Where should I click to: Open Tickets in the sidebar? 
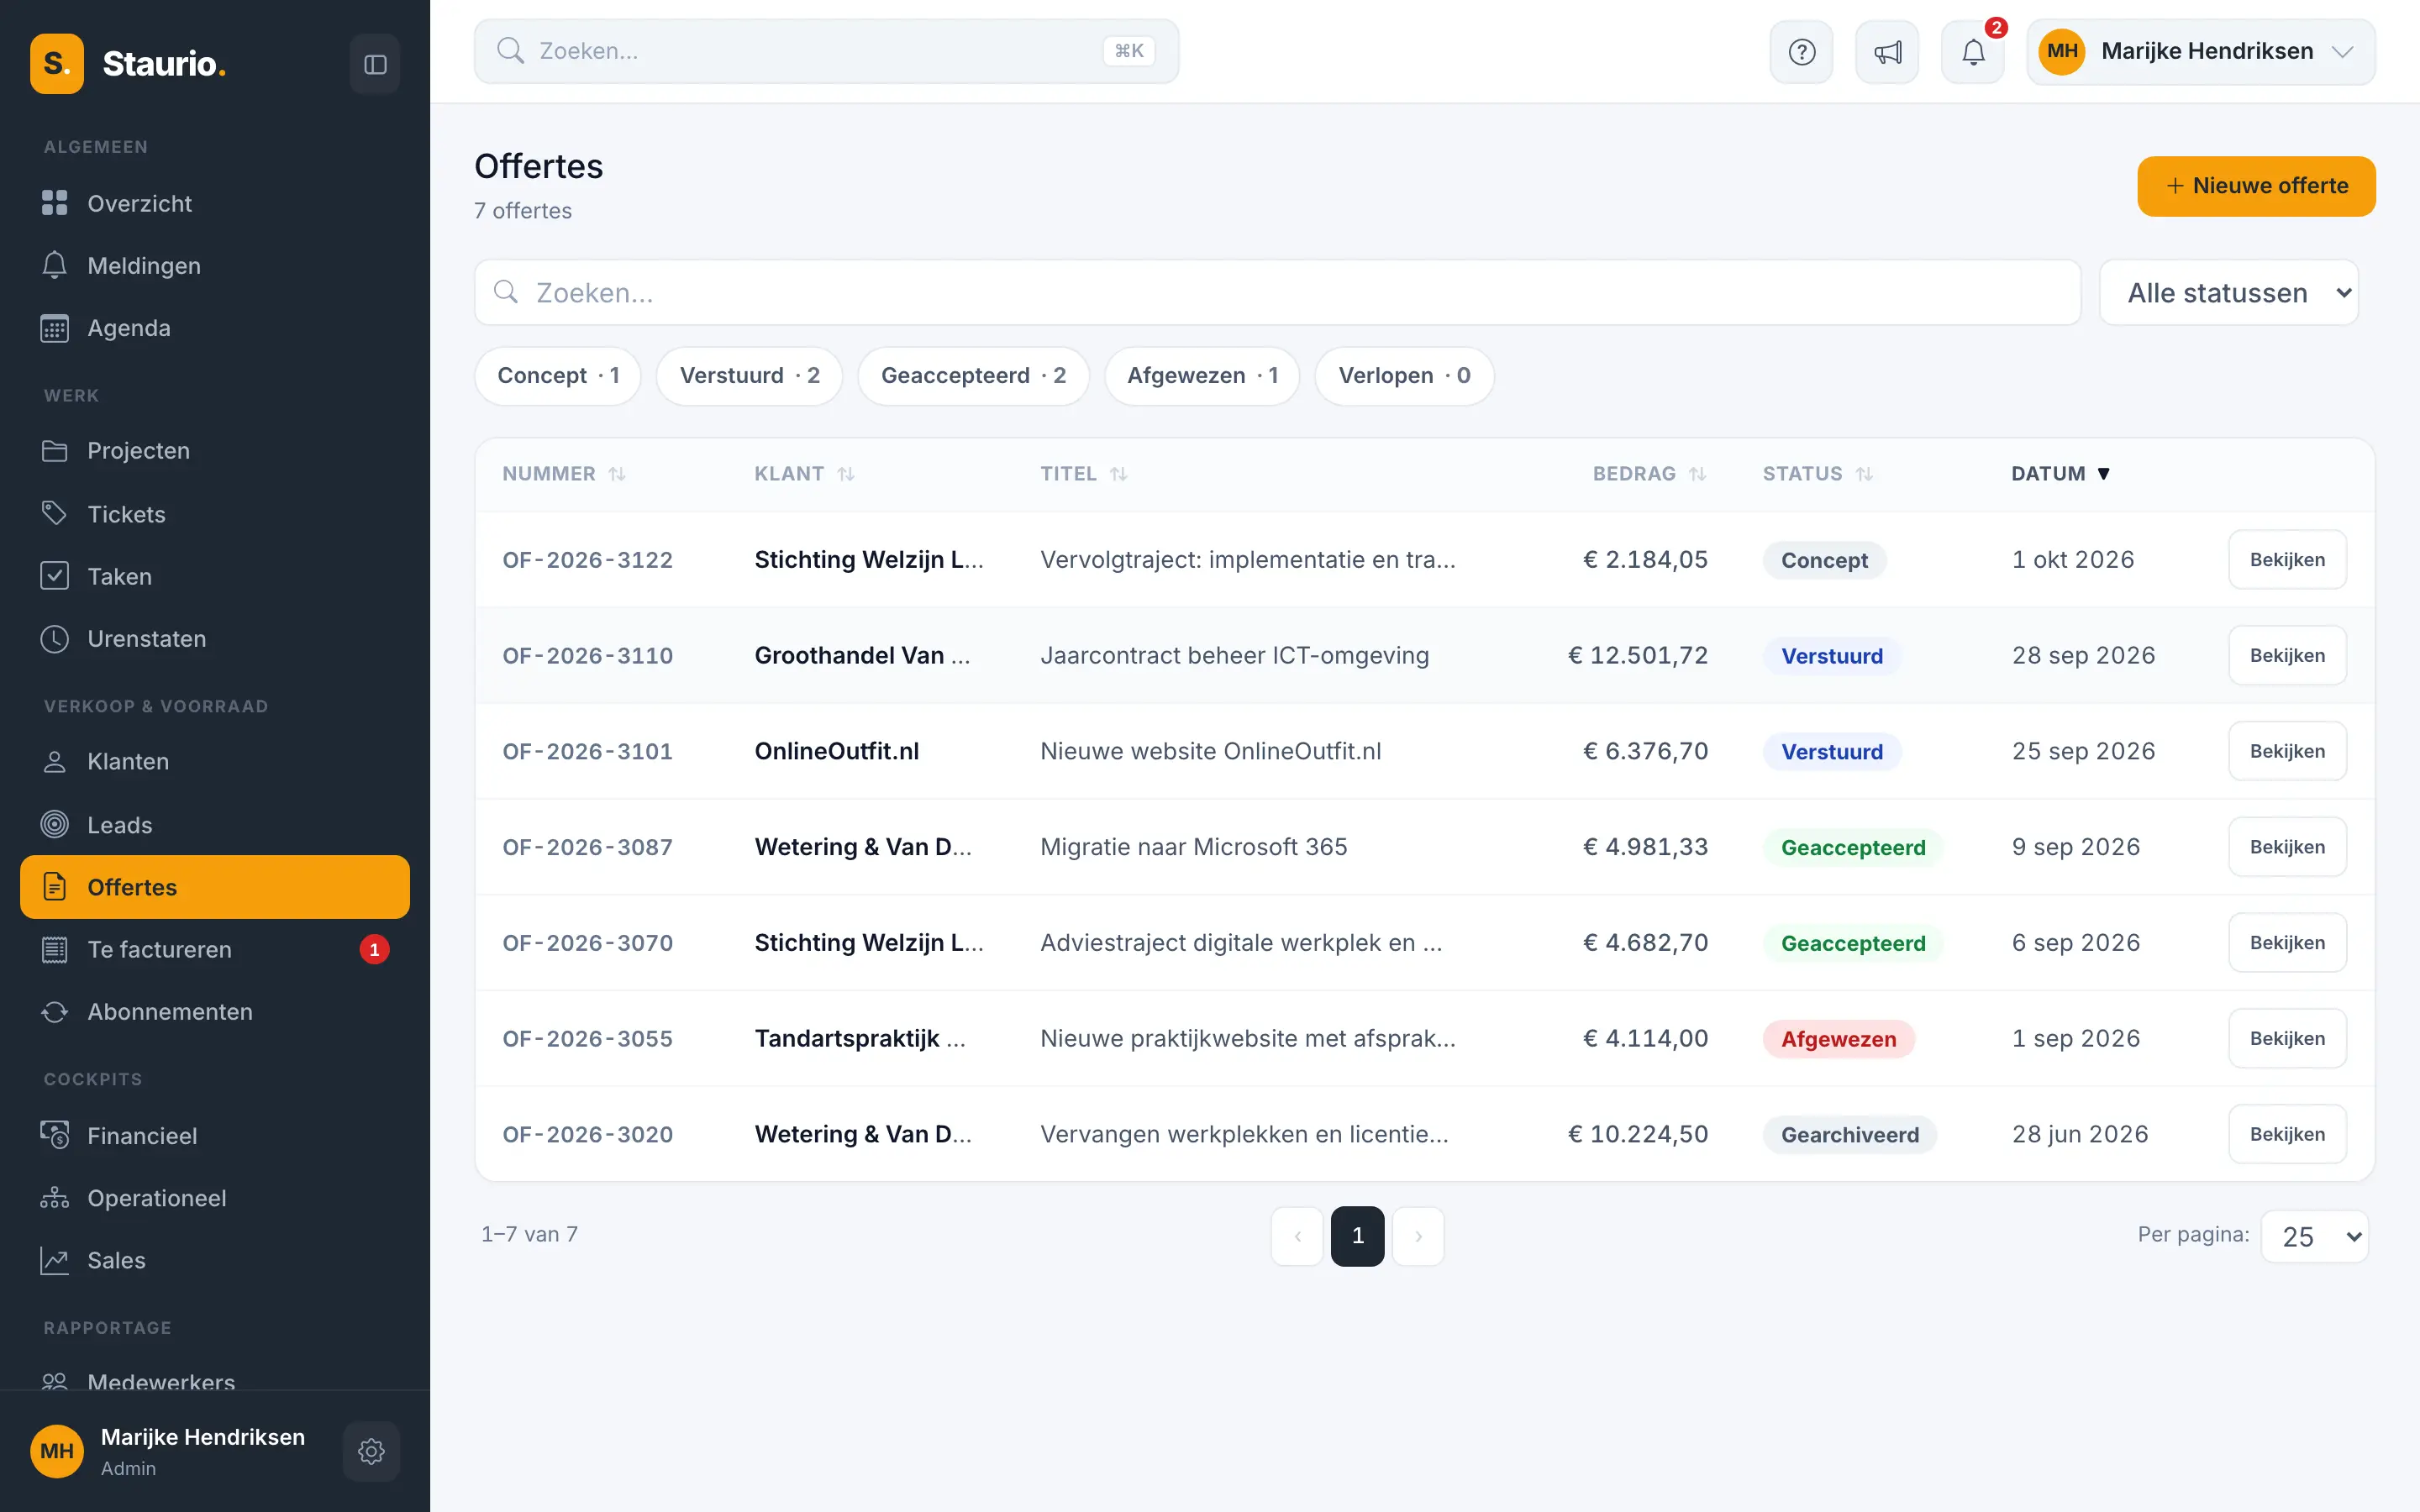point(215,514)
